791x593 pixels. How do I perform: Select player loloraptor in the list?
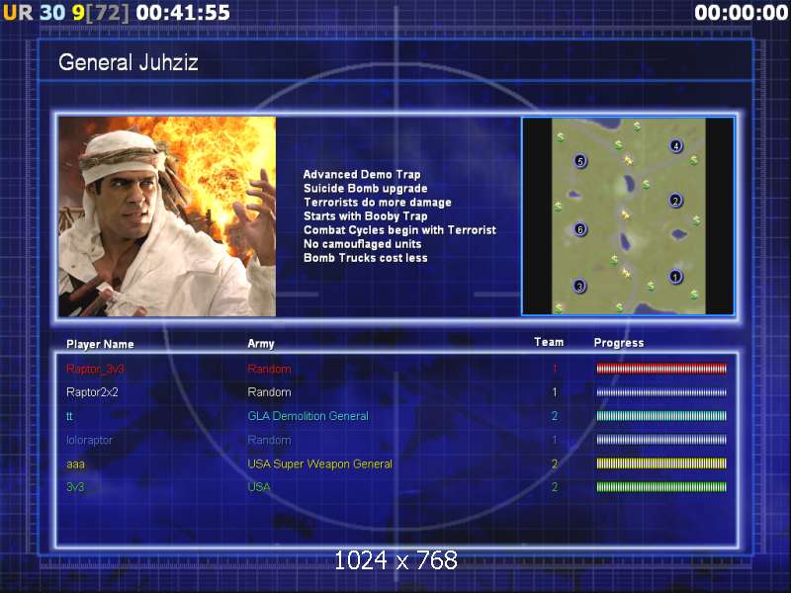89,440
